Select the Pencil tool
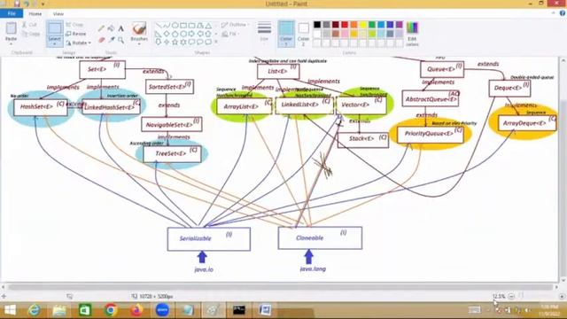This screenshot has height=319, width=567. tap(102, 28)
